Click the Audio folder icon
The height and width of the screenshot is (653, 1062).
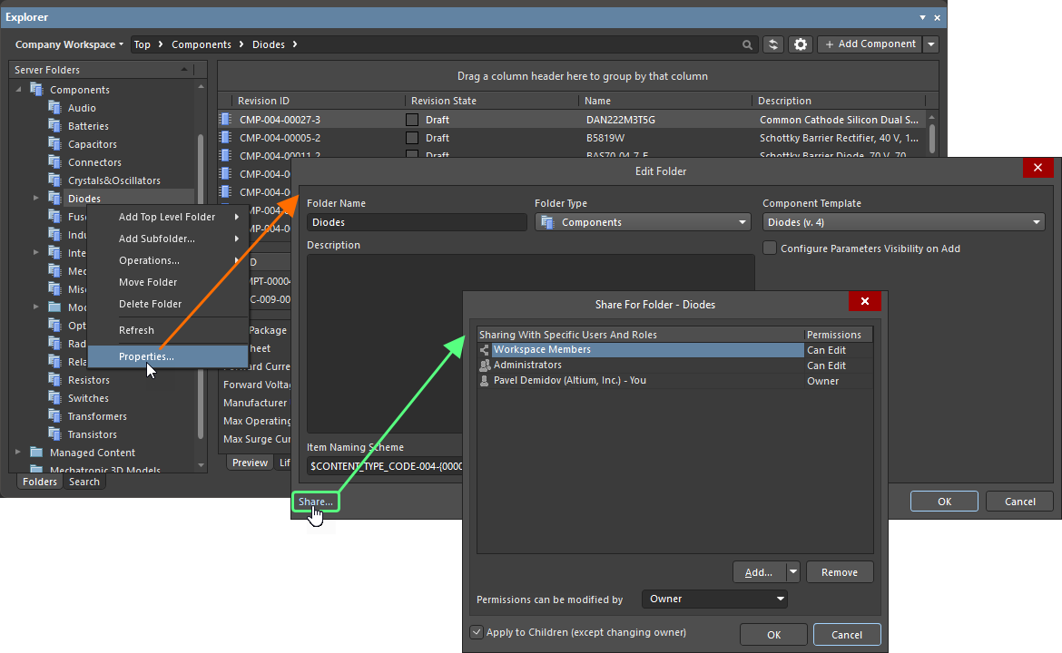54,108
